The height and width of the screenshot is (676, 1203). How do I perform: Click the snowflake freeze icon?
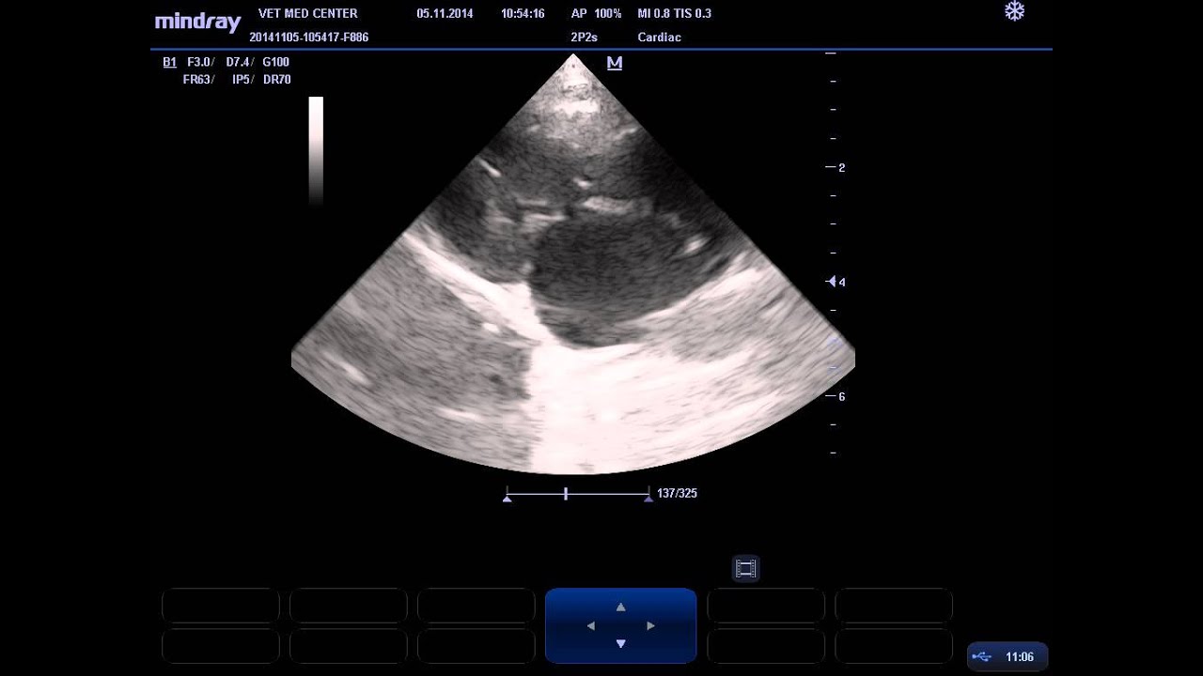(x=1014, y=12)
